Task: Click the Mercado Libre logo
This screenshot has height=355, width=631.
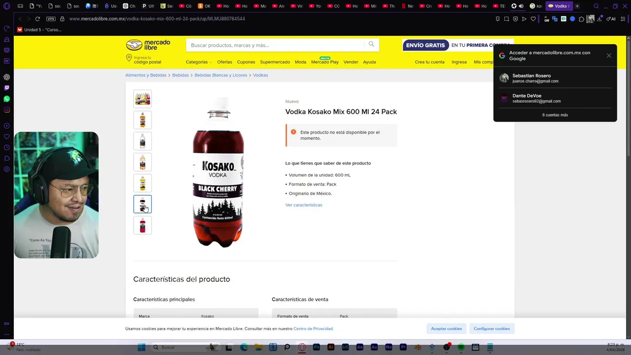Action: pos(148,45)
